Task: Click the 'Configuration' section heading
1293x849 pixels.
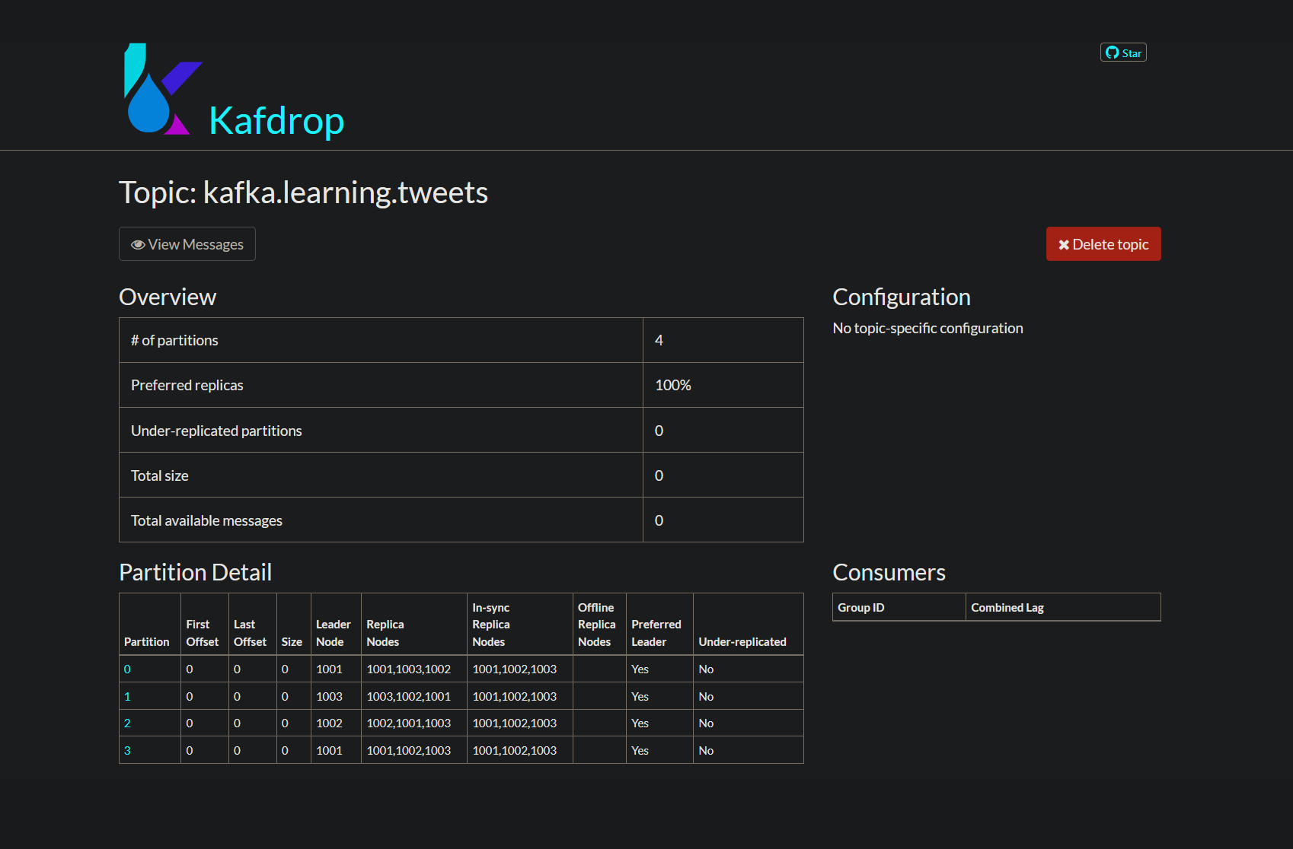Action: [902, 297]
